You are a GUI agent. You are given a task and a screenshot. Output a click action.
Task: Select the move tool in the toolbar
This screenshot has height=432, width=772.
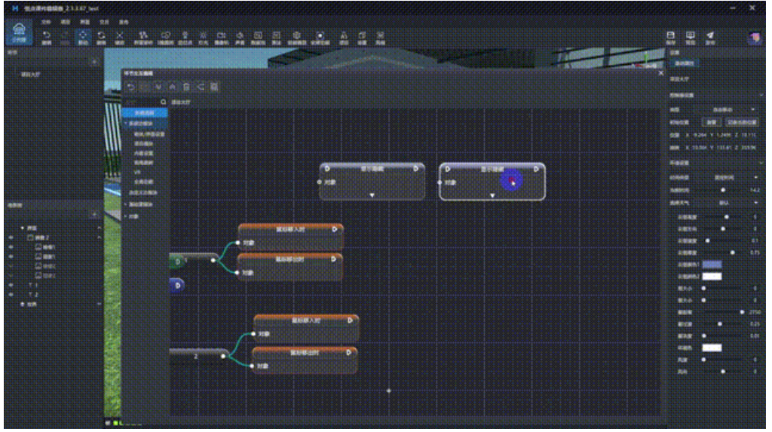(x=83, y=37)
